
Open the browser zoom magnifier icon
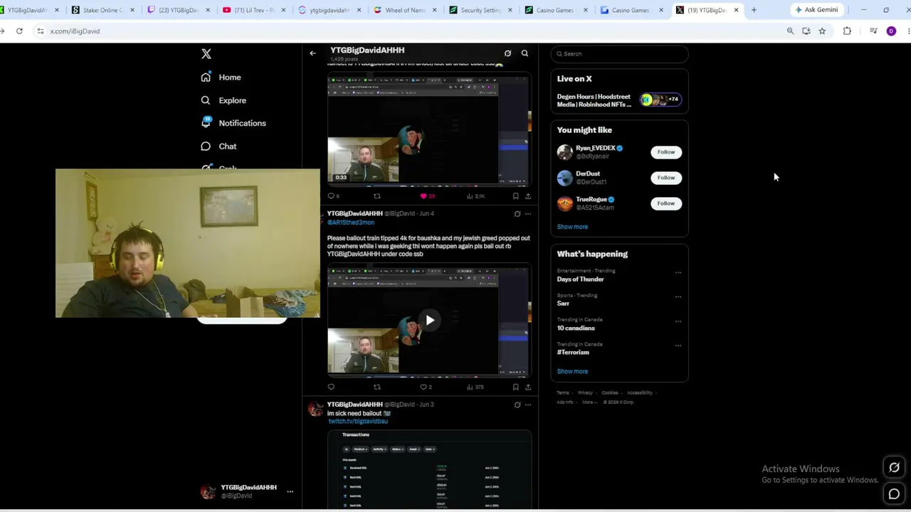(x=790, y=31)
